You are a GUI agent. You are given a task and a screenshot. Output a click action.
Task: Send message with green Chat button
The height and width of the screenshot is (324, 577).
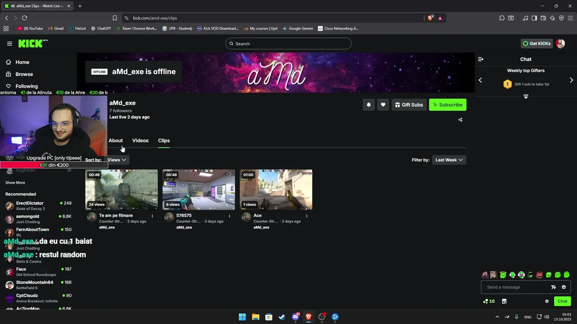(563, 301)
